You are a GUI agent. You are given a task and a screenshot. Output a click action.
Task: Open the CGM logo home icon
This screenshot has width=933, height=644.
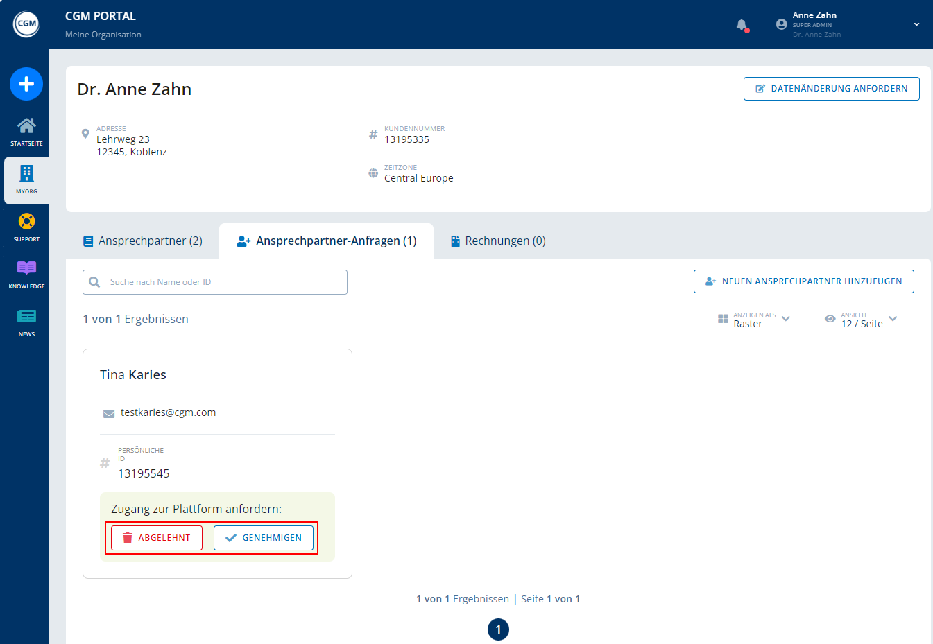pyautogui.click(x=26, y=24)
